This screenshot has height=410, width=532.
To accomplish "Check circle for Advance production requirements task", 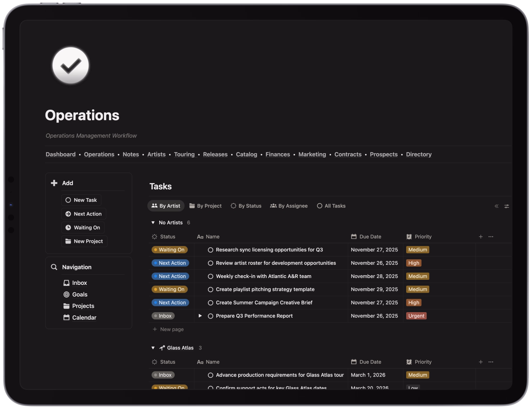I will point(211,375).
